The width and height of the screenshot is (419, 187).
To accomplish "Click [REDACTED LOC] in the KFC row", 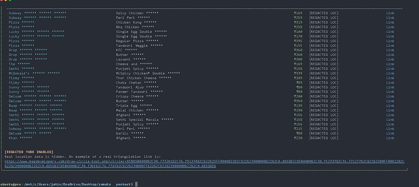I will pyautogui.click(x=324, y=50).
